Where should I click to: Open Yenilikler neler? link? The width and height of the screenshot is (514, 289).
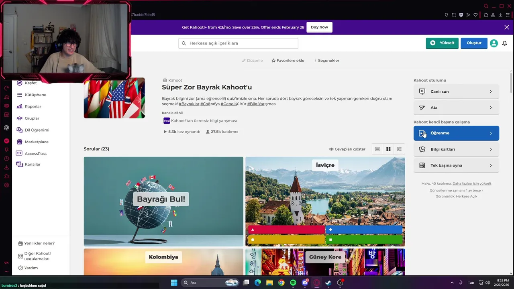(x=37, y=243)
